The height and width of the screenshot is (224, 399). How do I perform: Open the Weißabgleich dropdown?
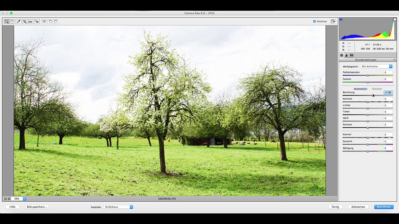point(376,67)
